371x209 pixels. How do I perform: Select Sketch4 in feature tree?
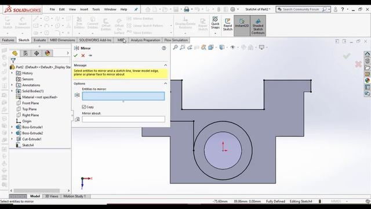point(28,145)
